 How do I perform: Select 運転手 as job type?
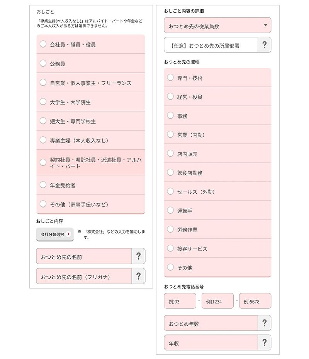(170, 211)
